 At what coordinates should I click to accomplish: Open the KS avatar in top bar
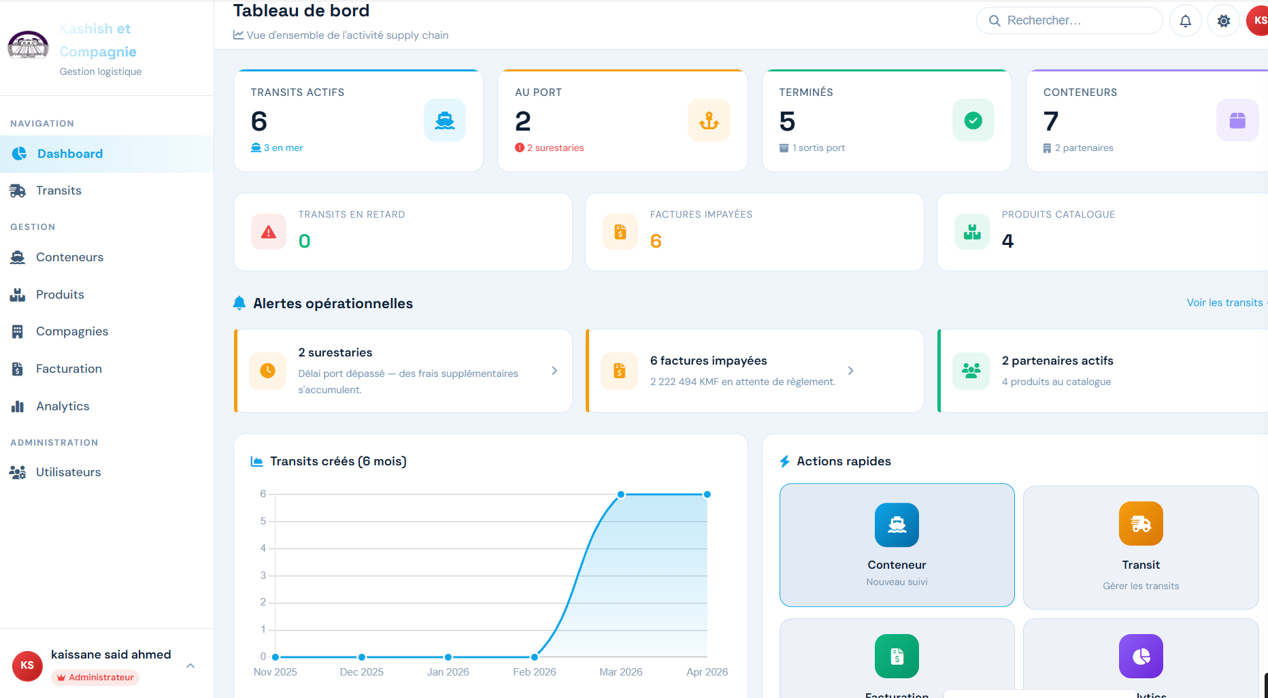pos(1258,20)
